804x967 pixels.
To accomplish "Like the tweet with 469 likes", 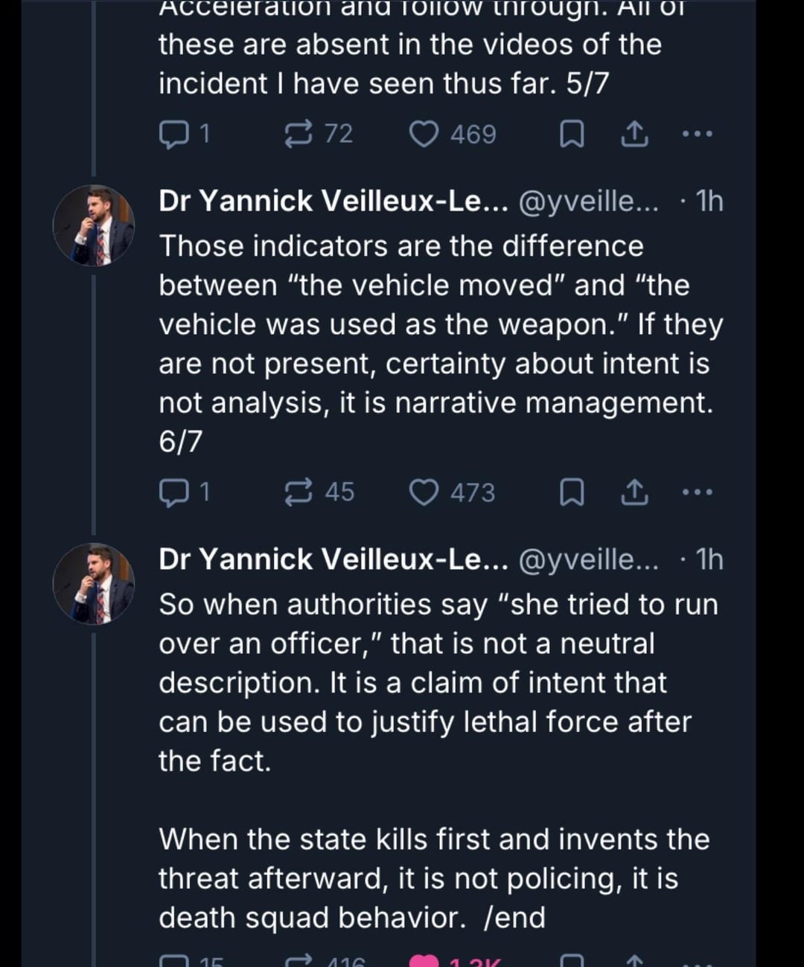I will click(x=424, y=135).
